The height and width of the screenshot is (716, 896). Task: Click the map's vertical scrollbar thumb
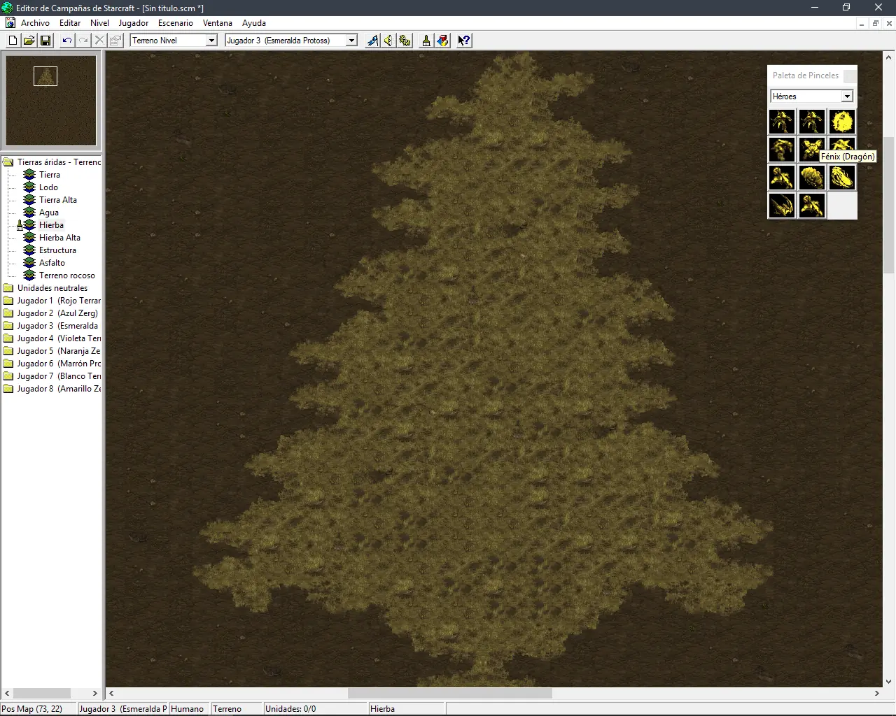[x=889, y=206]
